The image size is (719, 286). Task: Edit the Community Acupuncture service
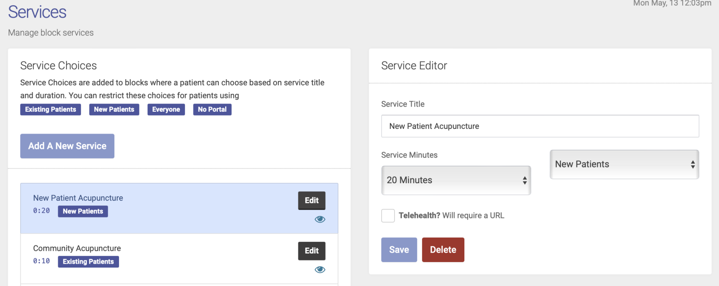312,251
